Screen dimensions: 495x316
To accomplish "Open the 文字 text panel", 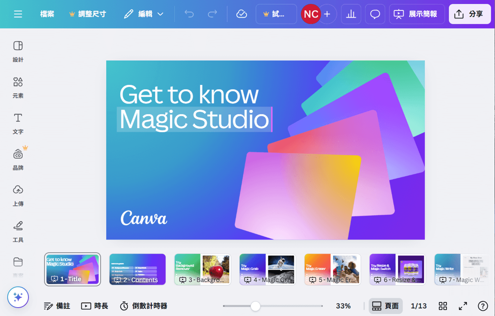I will click(x=18, y=124).
